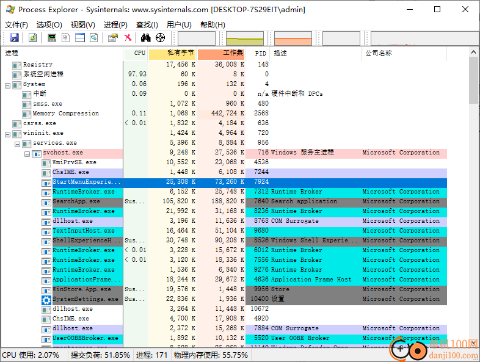Sort by the PID column header

[258, 54]
